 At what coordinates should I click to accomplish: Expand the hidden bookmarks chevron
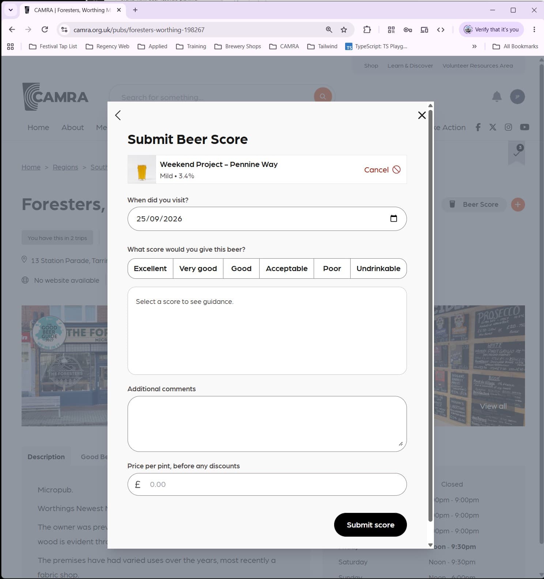pyautogui.click(x=474, y=46)
